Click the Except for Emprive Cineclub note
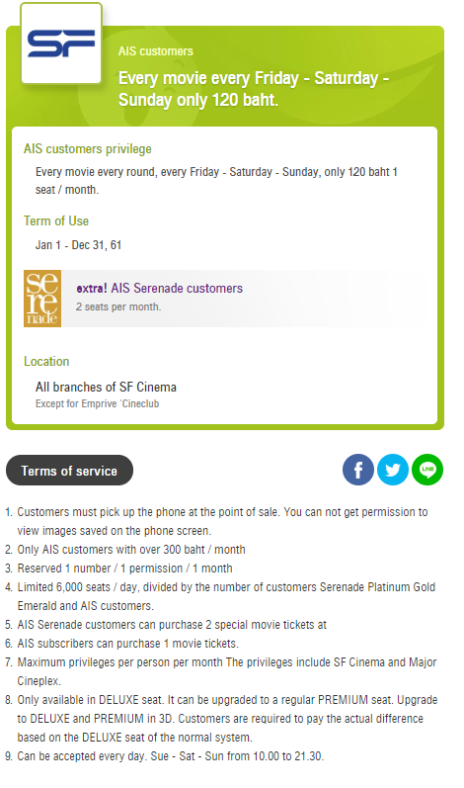 pyautogui.click(x=98, y=403)
